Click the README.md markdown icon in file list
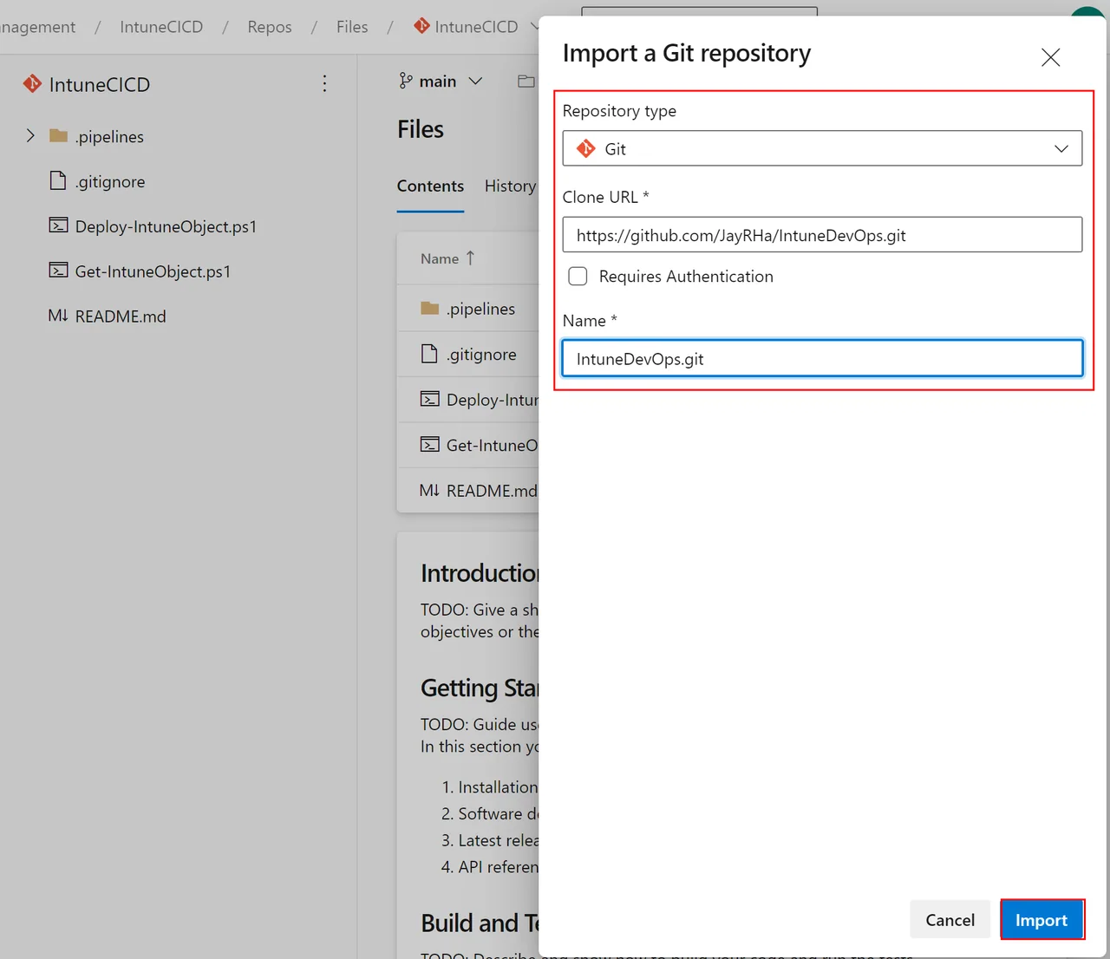Screen dimensions: 1110x959 [x=429, y=490]
